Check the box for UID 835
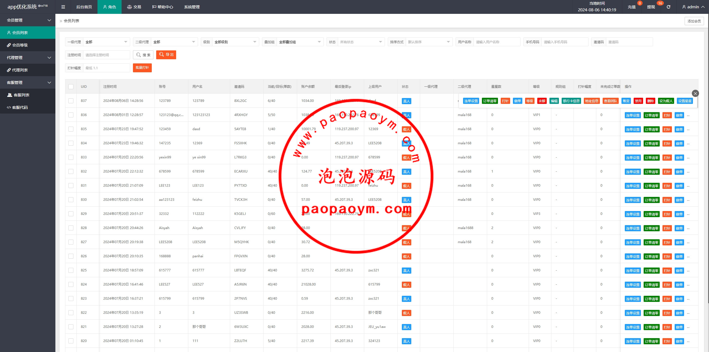This screenshot has height=352, width=709. point(71,129)
